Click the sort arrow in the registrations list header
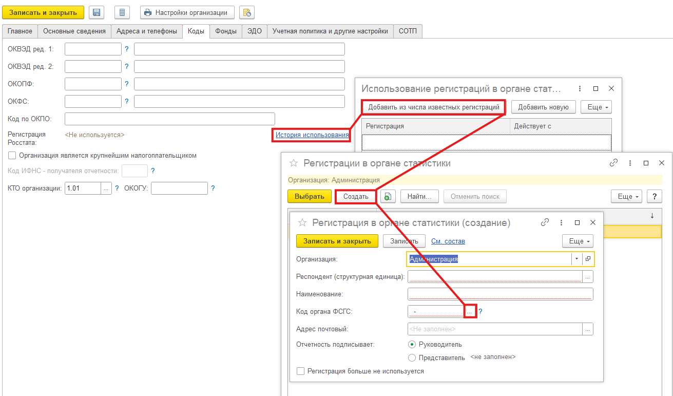The width and height of the screenshot is (673, 396). coord(652,216)
